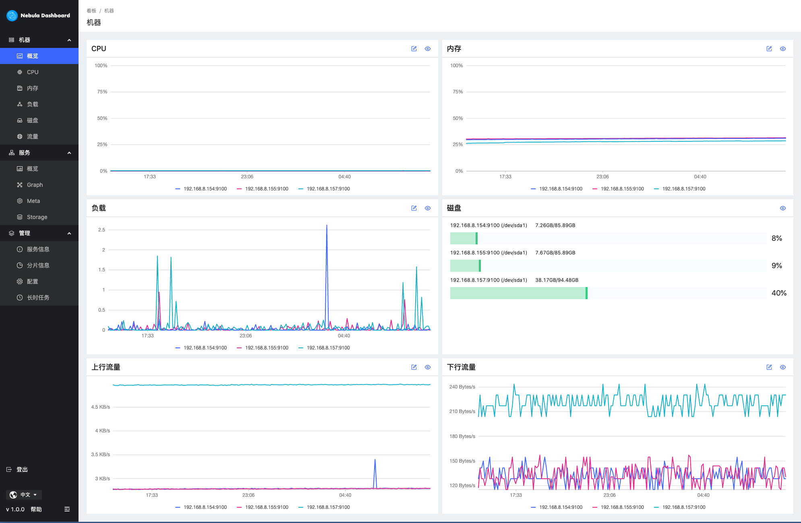Toggle 192.168.8.154:9100 series in 上行流量 legend
The height and width of the screenshot is (523, 801).
click(201, 507)
